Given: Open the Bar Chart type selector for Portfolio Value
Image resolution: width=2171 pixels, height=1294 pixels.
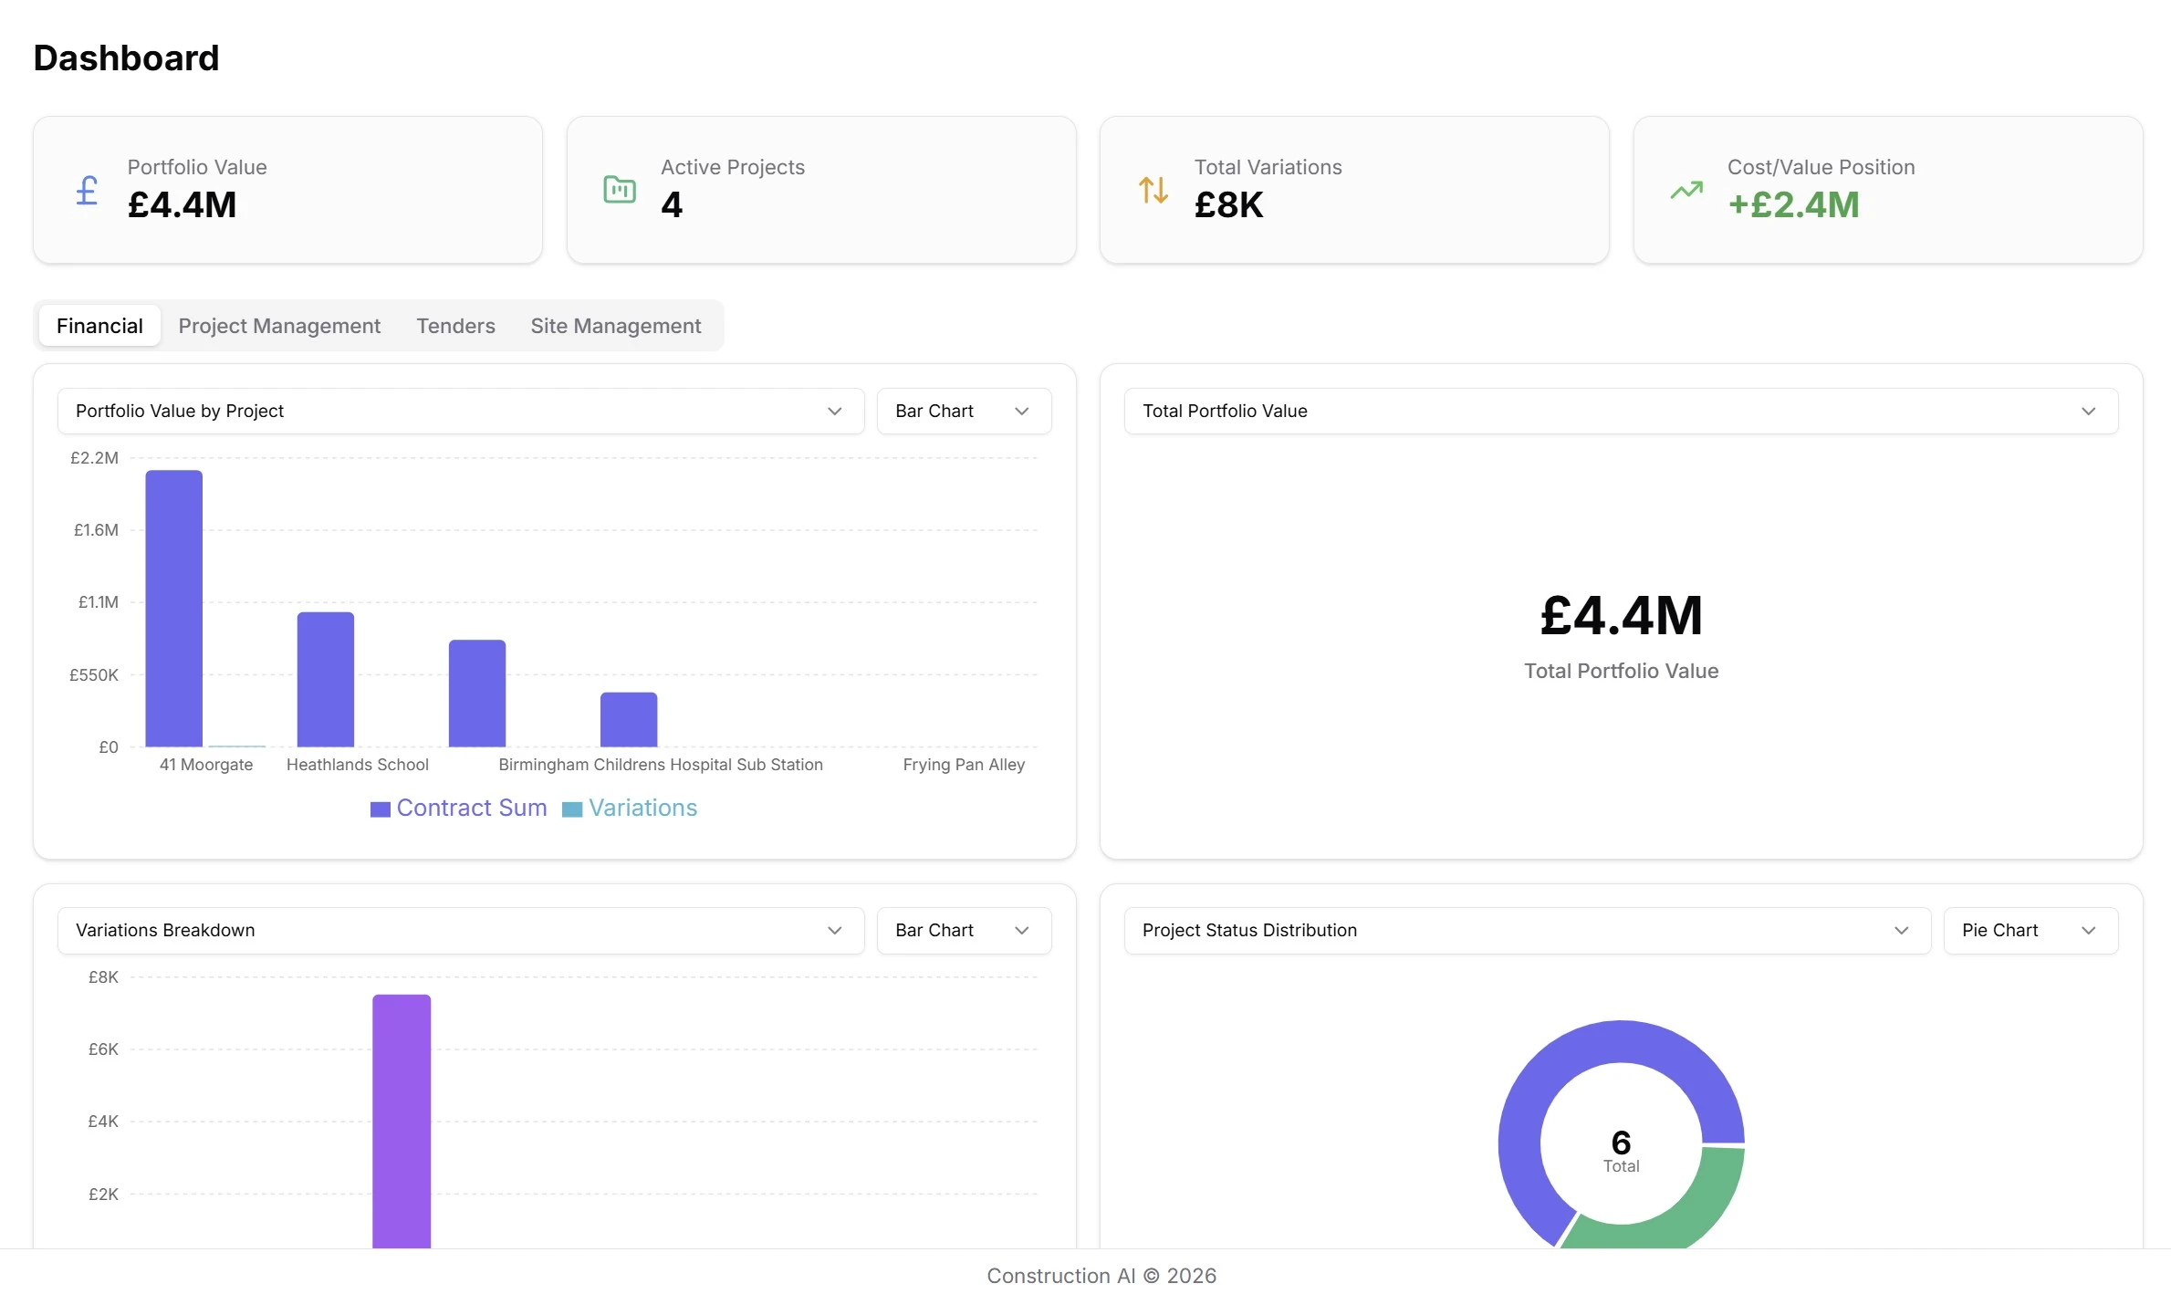Looking at the screenshot, I should coord(964,411).
